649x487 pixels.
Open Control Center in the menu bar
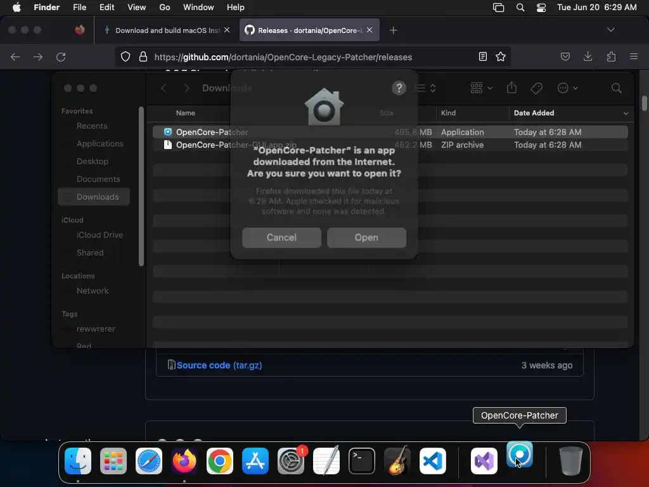point(541,8)
